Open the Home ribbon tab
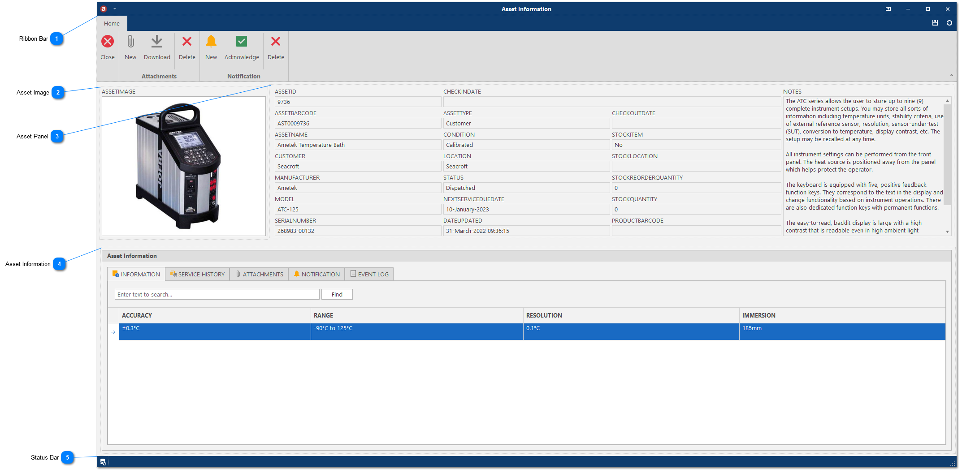Screen dimensions: 962x473 [x=112, y=23]
